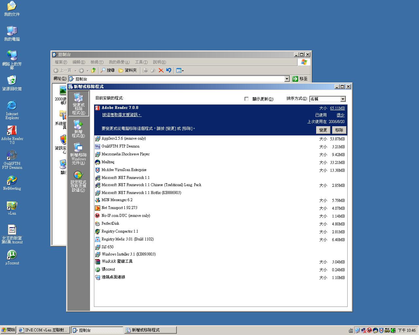Click the 資料夾 folders toolbar button
This screenshot has height=335, width=419.
coord(128,70)
